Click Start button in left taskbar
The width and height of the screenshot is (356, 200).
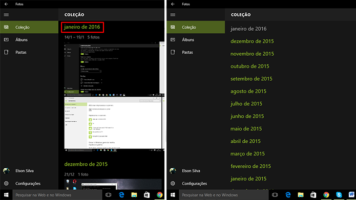pos(6,195)
